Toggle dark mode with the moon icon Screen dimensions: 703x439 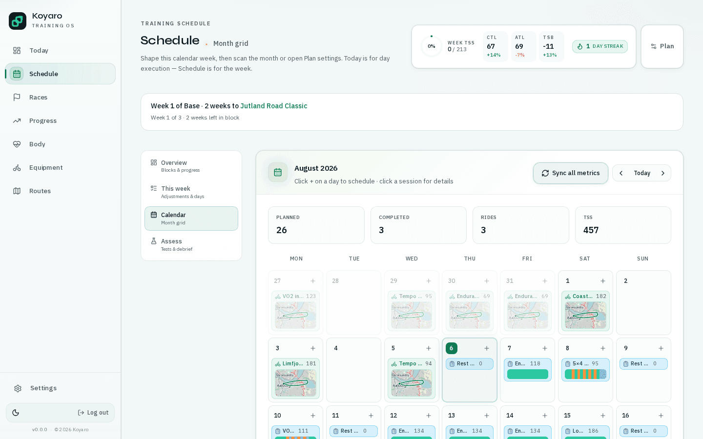coord(16,413)
